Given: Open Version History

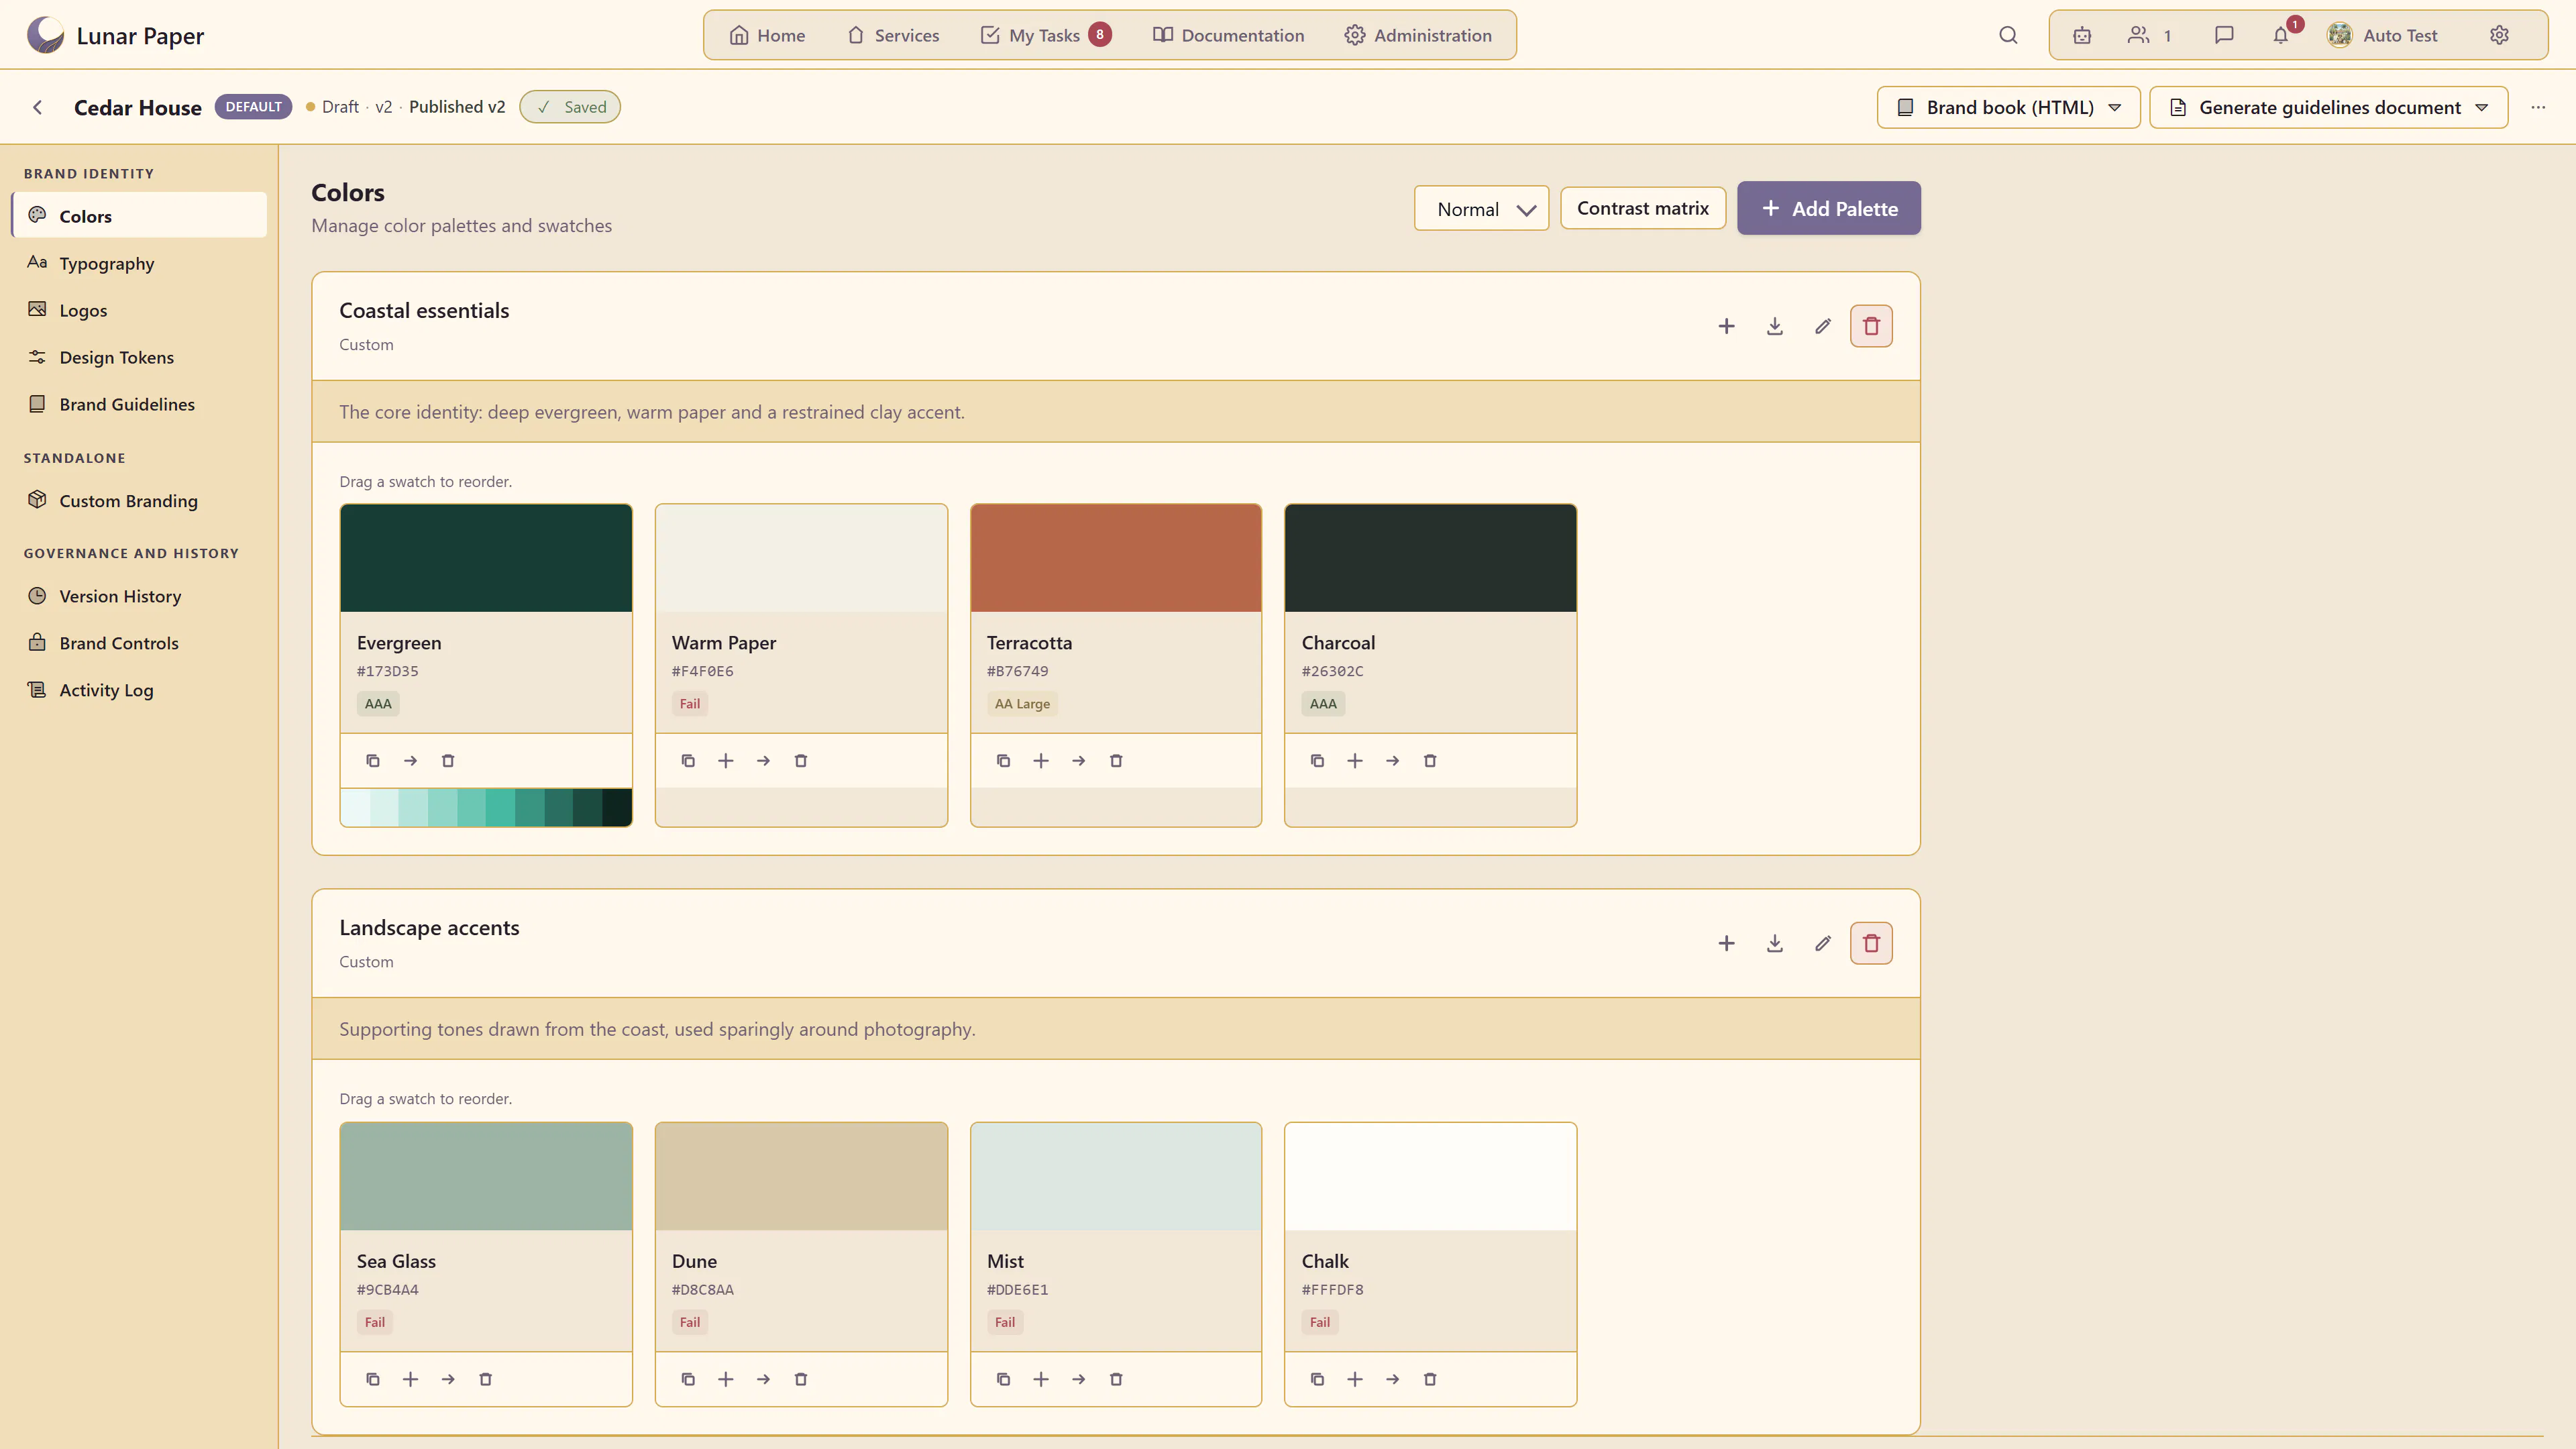Looking at the screenshot, I should [x=139, y=596].
